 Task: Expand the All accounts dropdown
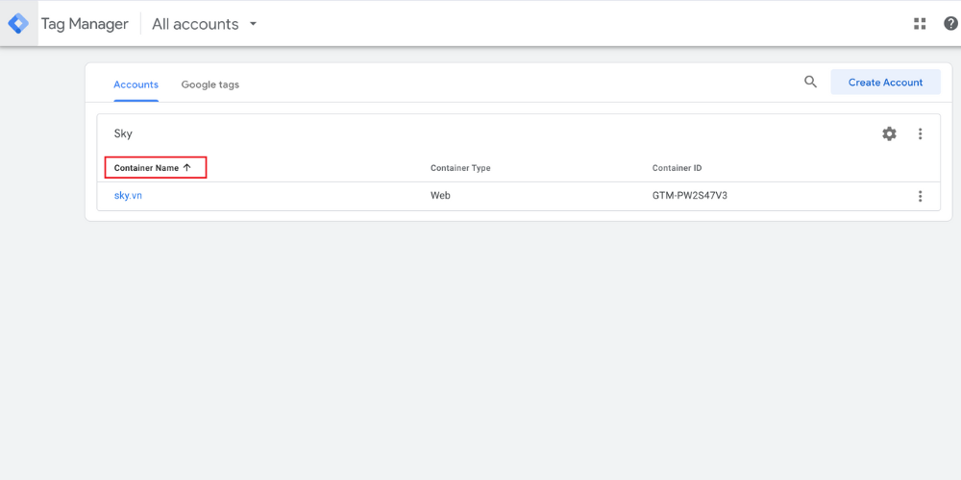pos(204,24)
